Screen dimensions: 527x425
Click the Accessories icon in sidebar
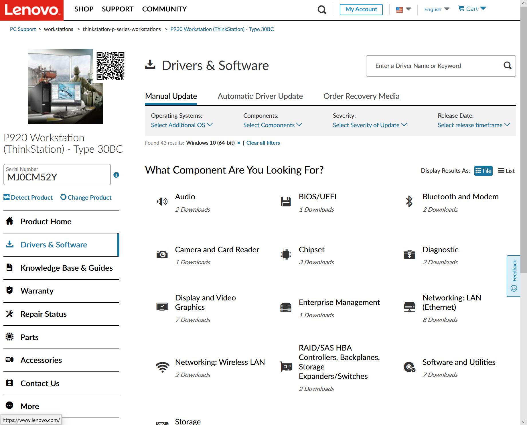tap(9, 359)
